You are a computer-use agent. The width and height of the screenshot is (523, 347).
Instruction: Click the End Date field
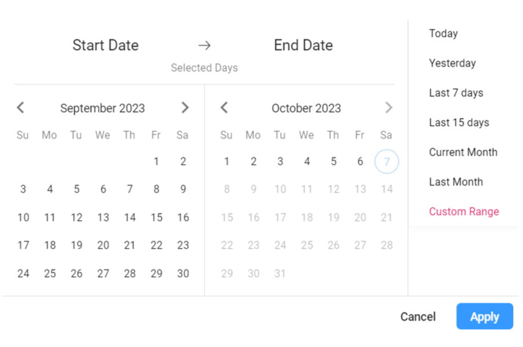pos(303,46)
